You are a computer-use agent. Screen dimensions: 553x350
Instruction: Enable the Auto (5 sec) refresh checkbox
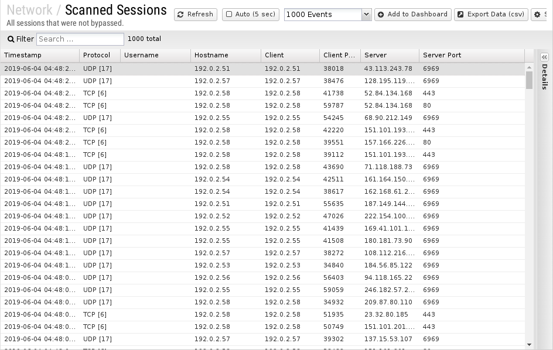pos(229,15)
